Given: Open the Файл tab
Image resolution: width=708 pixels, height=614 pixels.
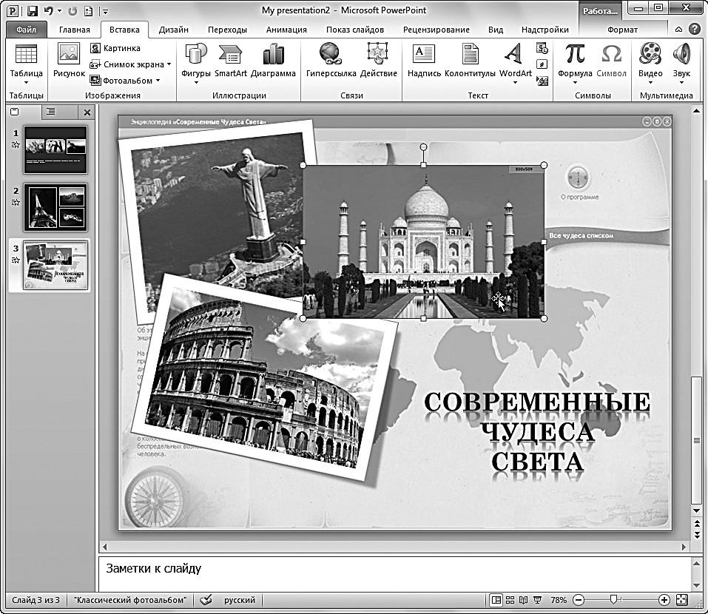Looking at the screenshot, I should 26,30.
